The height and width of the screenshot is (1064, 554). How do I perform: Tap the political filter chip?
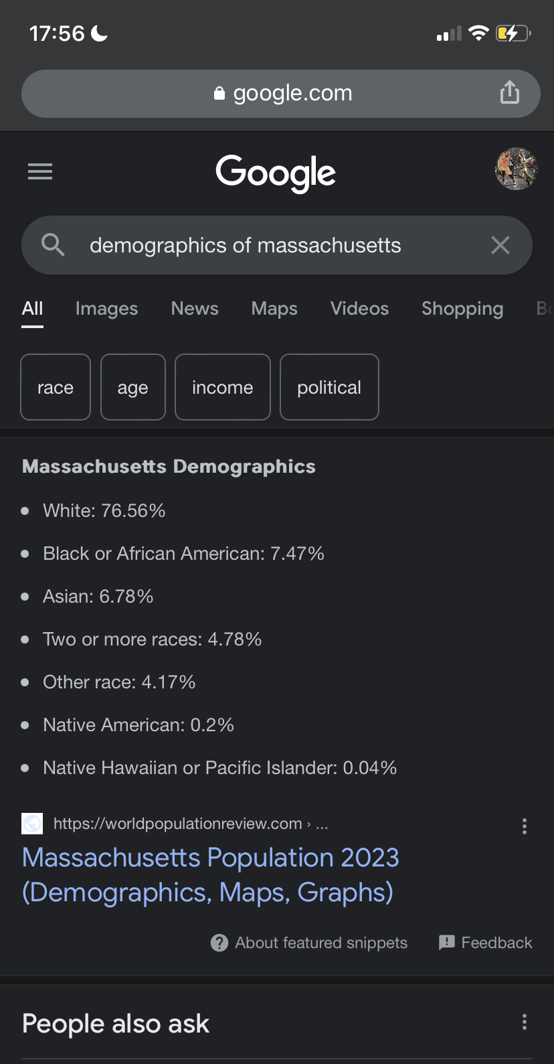(x=329, y=387)
